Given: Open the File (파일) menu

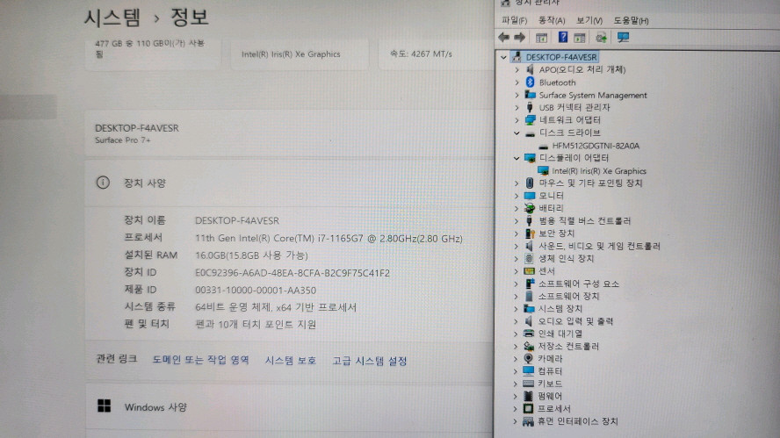Looking at the screenshot, I should coord(514,20).
